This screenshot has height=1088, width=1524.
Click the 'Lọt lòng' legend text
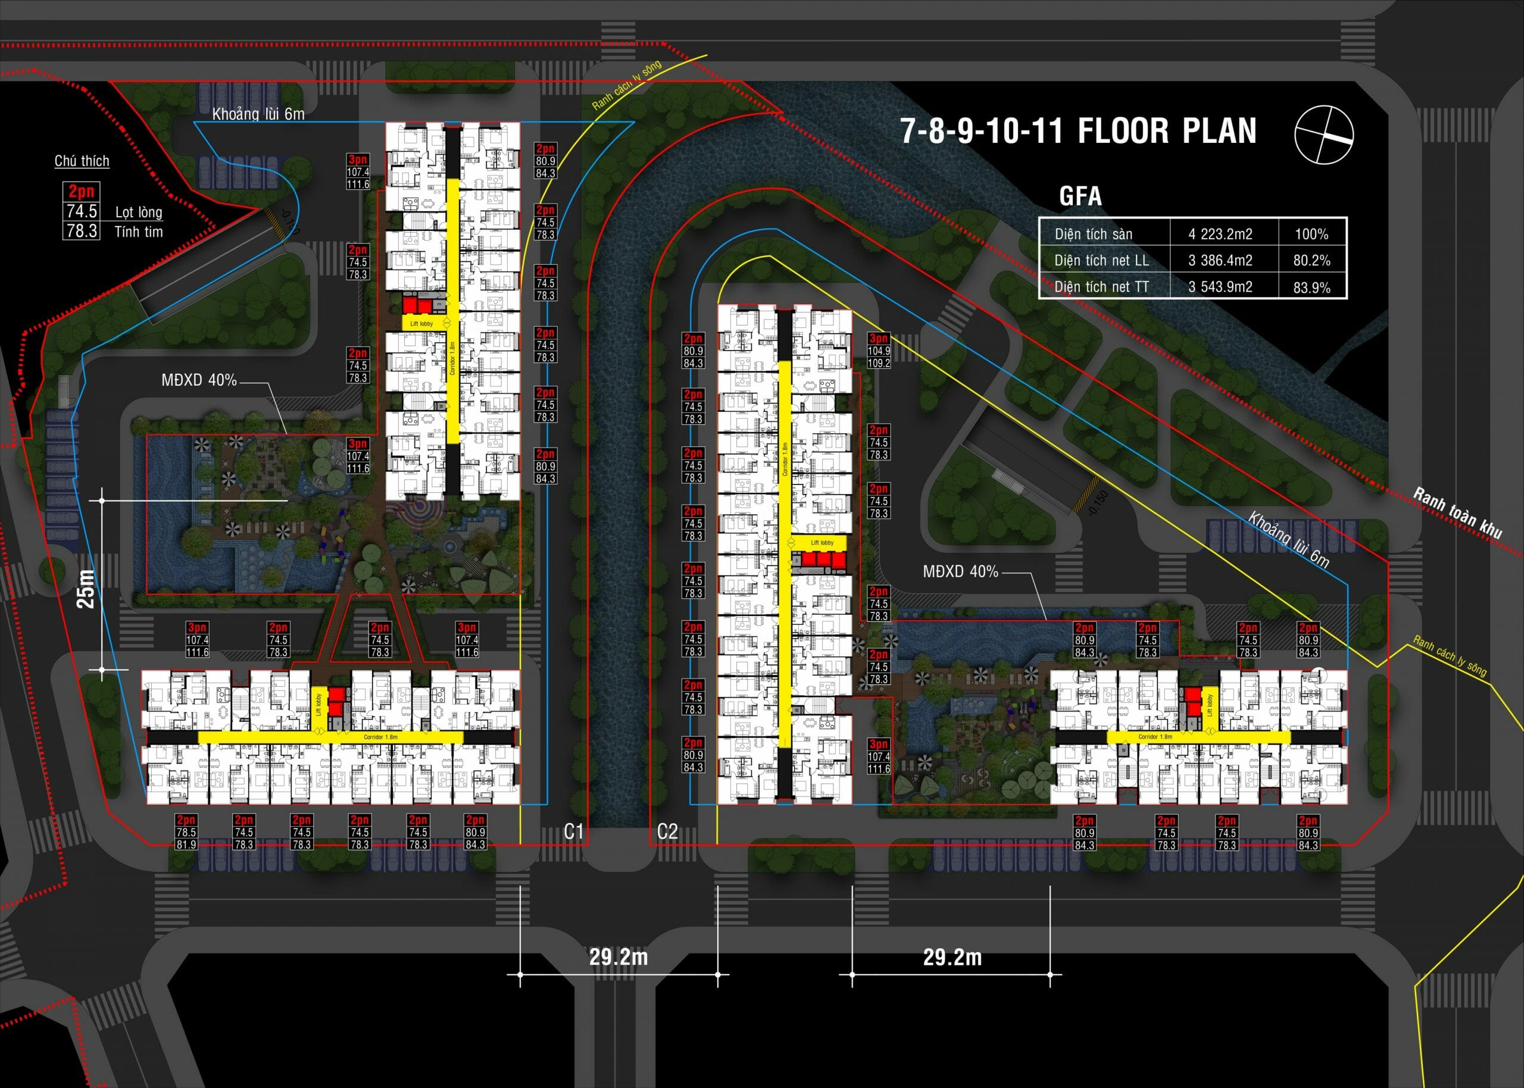tap(139, 212)
